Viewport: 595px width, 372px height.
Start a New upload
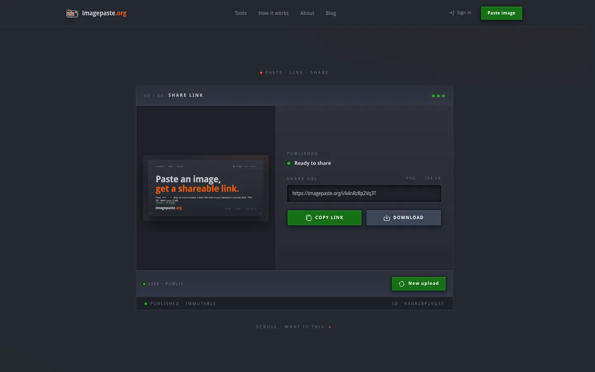419,284
